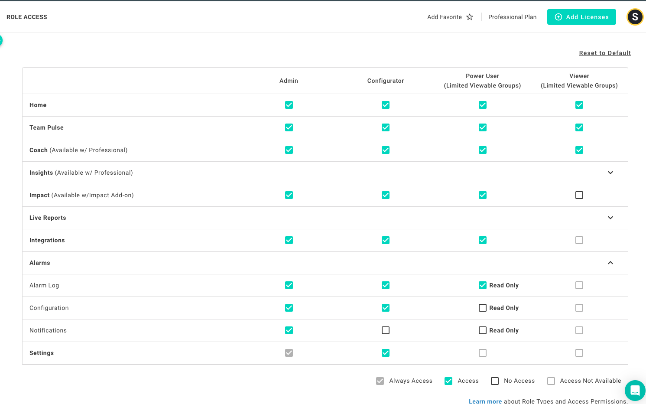The image size is (646, 404).
Task: Uncheck Configurator access for Home
Action: [x=386, y=105]
